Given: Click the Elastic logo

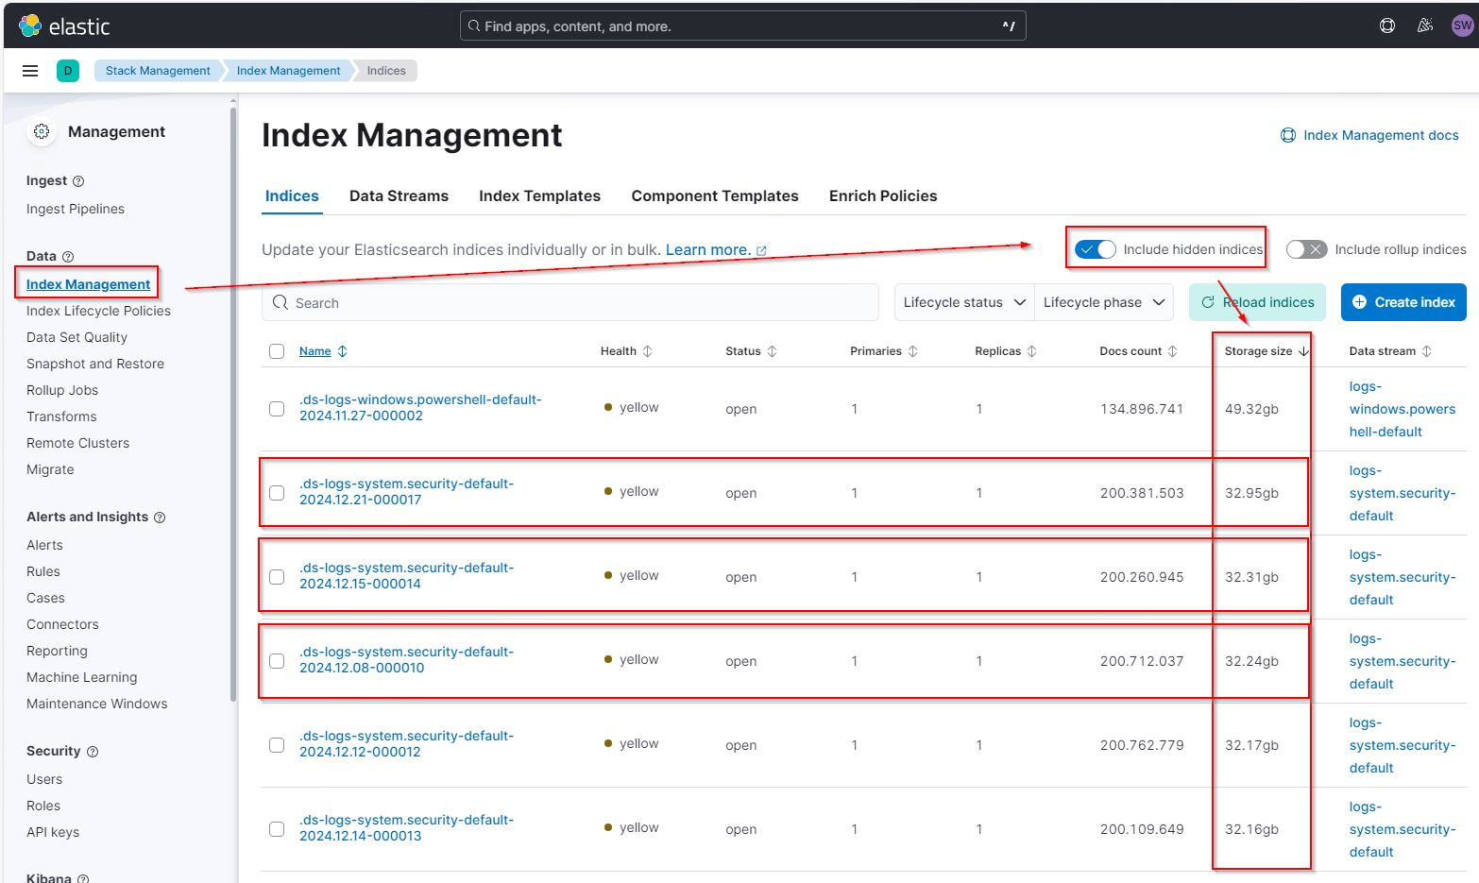Looking at the screenshot, I should point(64,25).
